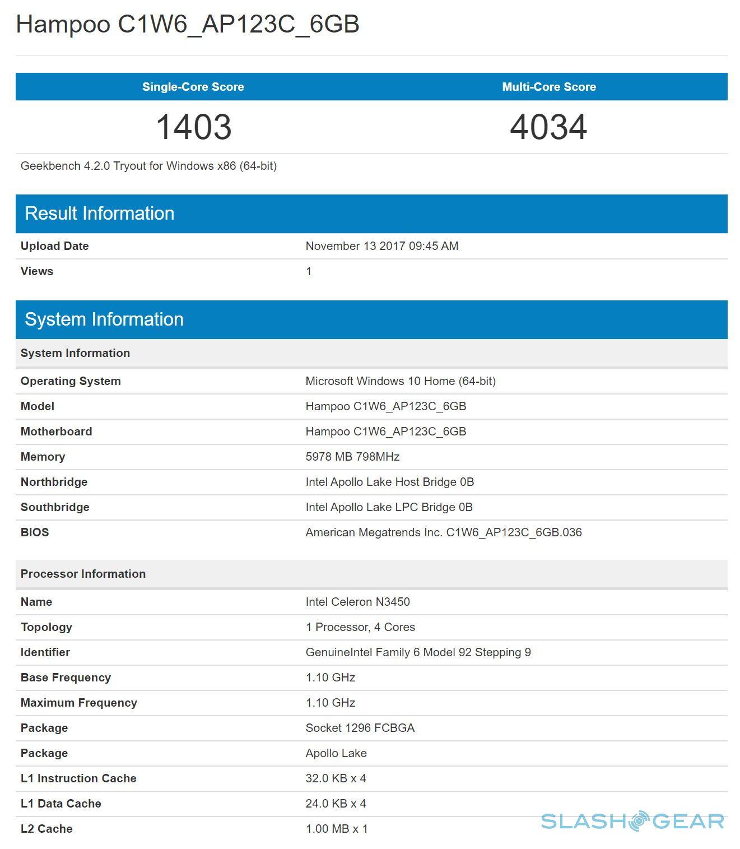Click the upload date November 13 2017

(381, 246)
